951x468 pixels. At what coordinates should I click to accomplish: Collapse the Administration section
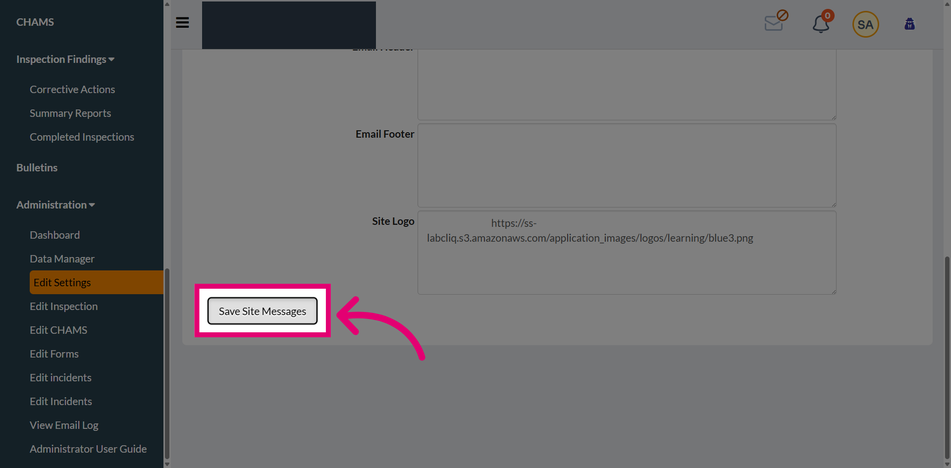tap(55, 205)
